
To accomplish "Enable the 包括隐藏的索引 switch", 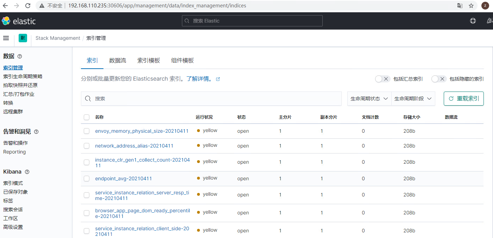I will tap(439, 79).
